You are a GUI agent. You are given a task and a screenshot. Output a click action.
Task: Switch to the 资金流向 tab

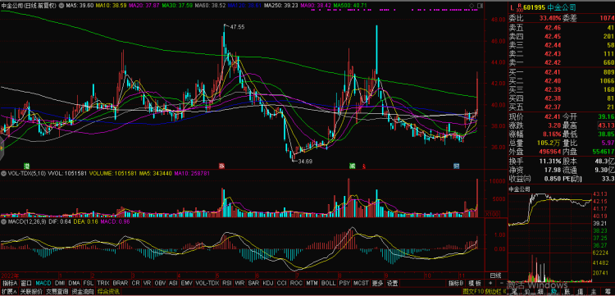tap(83, 291)
